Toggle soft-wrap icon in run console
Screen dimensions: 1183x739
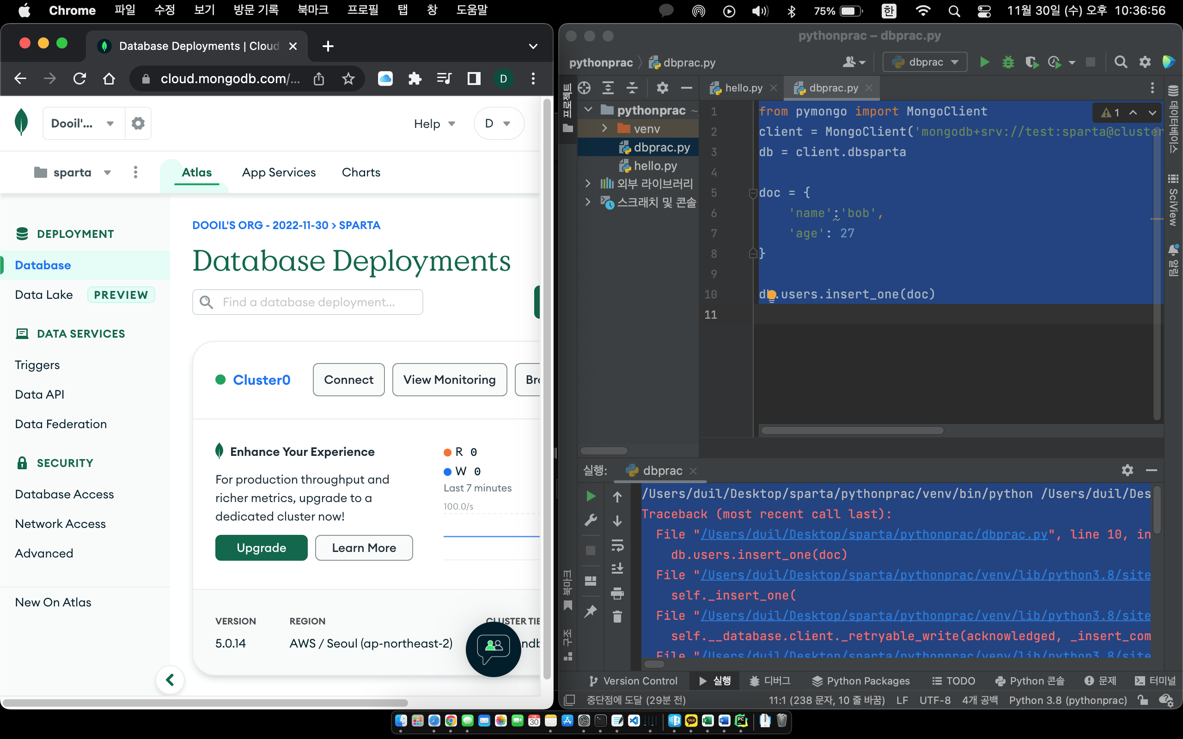[617, 545]
